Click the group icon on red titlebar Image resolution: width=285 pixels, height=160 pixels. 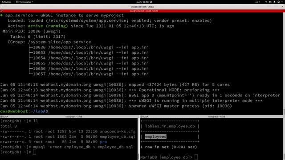tap(1, 11)
